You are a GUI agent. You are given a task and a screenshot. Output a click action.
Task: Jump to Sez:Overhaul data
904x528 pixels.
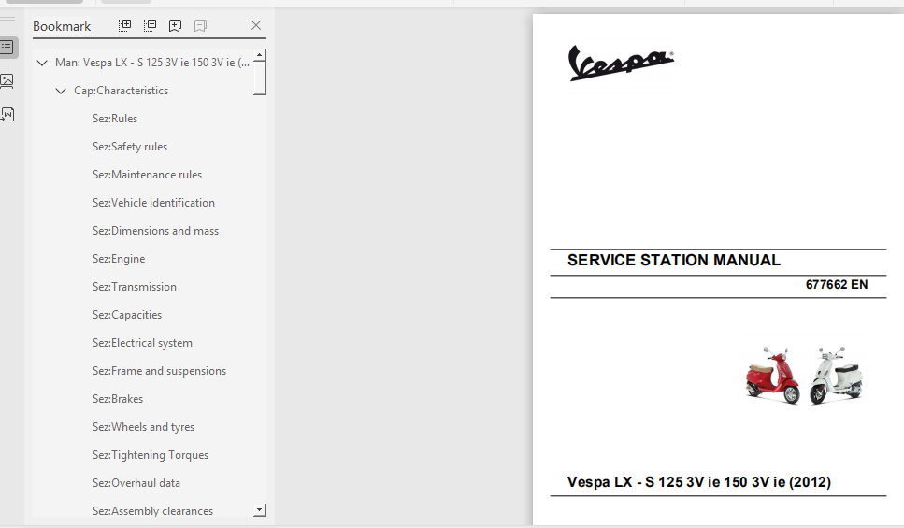(136, 483)
